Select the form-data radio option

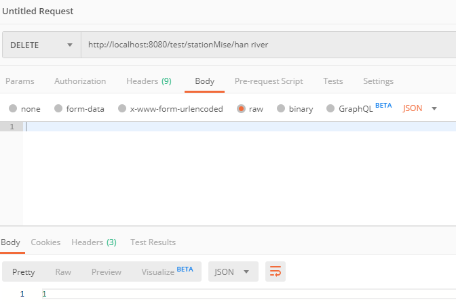tap(58, 108)
